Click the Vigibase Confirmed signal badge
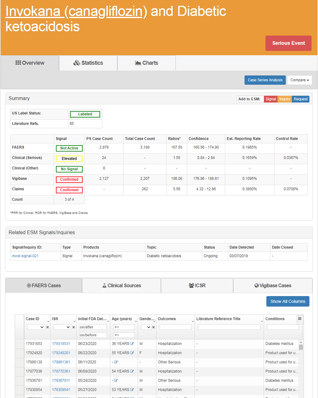The image size is (318, 398). (69, 180)
